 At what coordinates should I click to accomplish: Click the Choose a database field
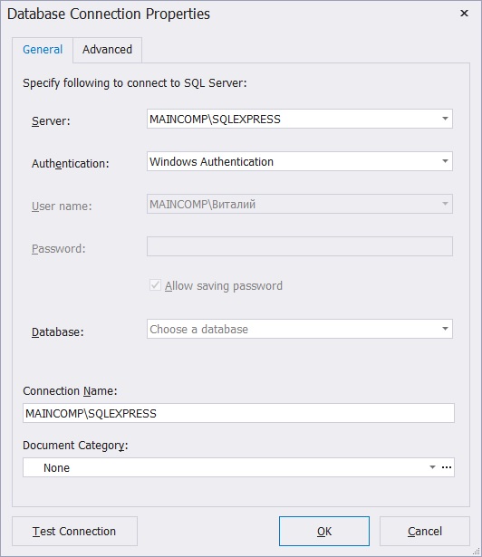pyautogui.click(x=293, y=329)
